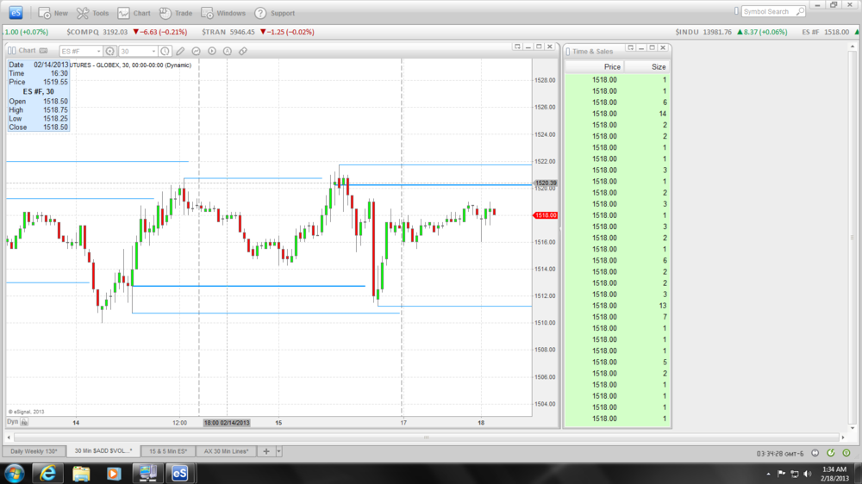862x484 pixels.
Task: Click the system tray volume icon
Action: pos(808,474)
